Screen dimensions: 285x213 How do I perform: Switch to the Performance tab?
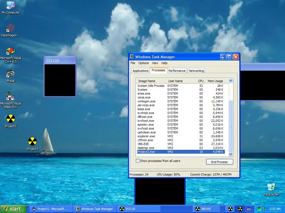[177, 71]
